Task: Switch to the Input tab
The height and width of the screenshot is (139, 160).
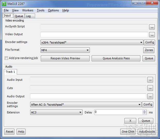Action: (x=8, y=16)
